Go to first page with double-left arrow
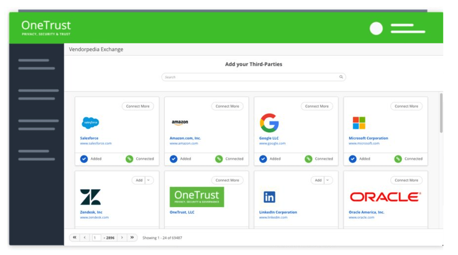The height and width of the screenshot is (255, 458). [x=75, y=238]
